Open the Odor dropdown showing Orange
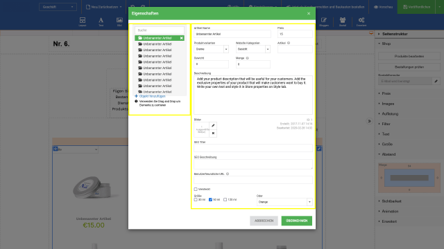Screen dimensions: 444x249 [284, 202]
